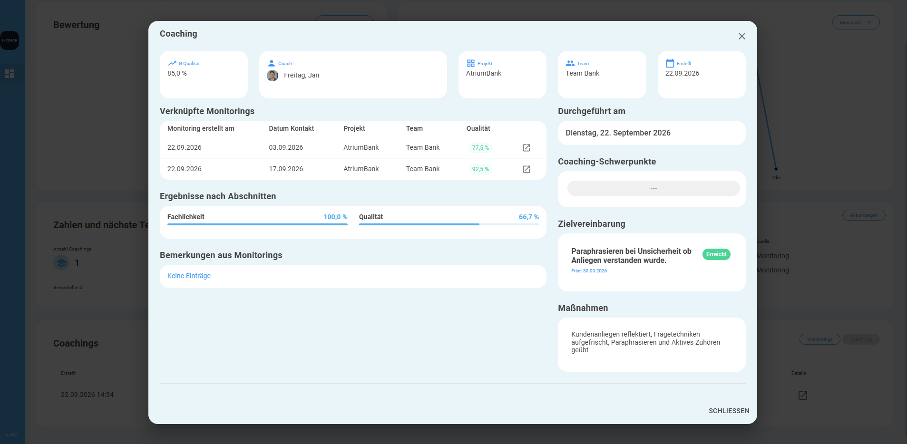Click the Paraphrasieren bei Unsicherheit goal text

pos(631,256)
